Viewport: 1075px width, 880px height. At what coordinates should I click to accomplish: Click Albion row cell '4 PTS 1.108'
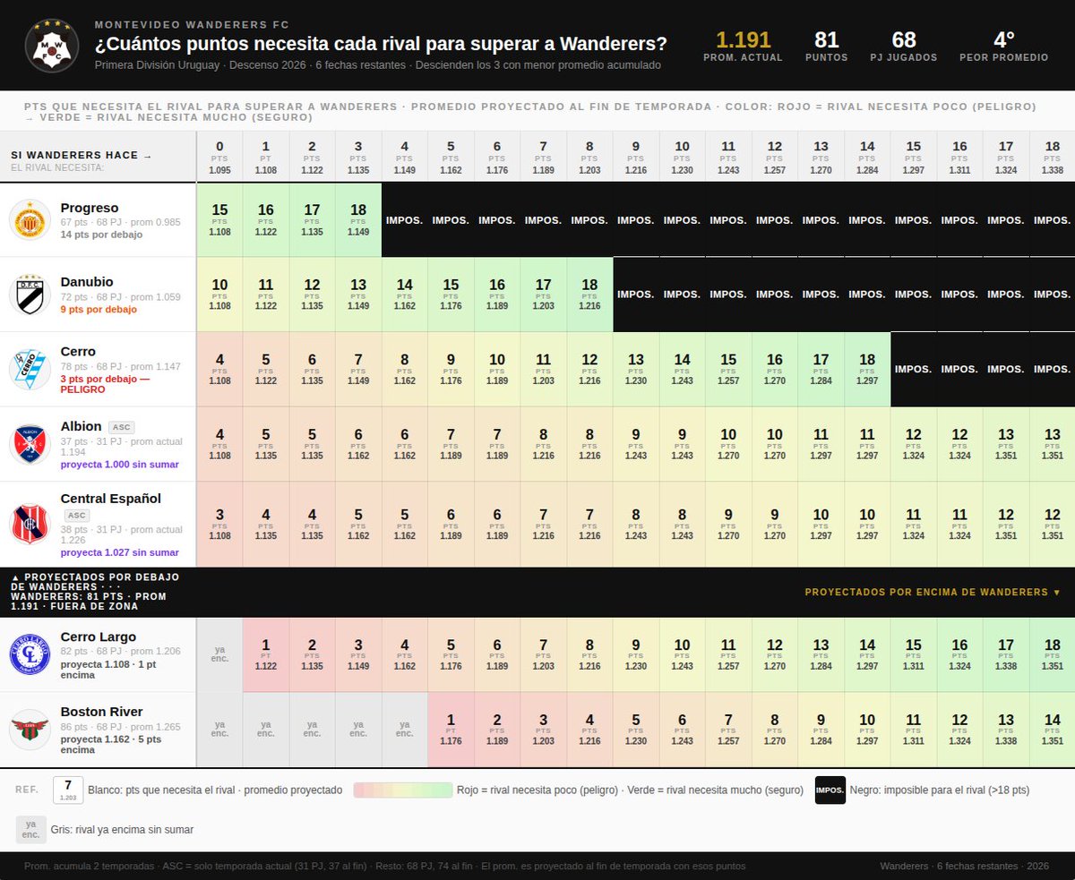(x=219, y=444)
